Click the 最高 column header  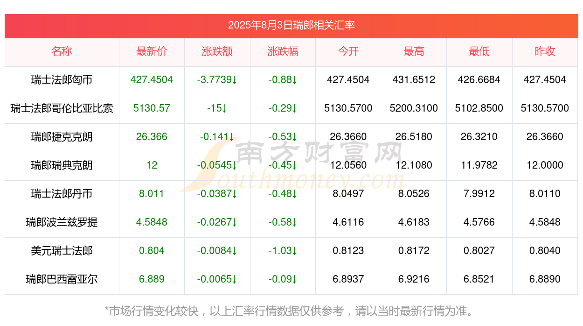[414, 51]
